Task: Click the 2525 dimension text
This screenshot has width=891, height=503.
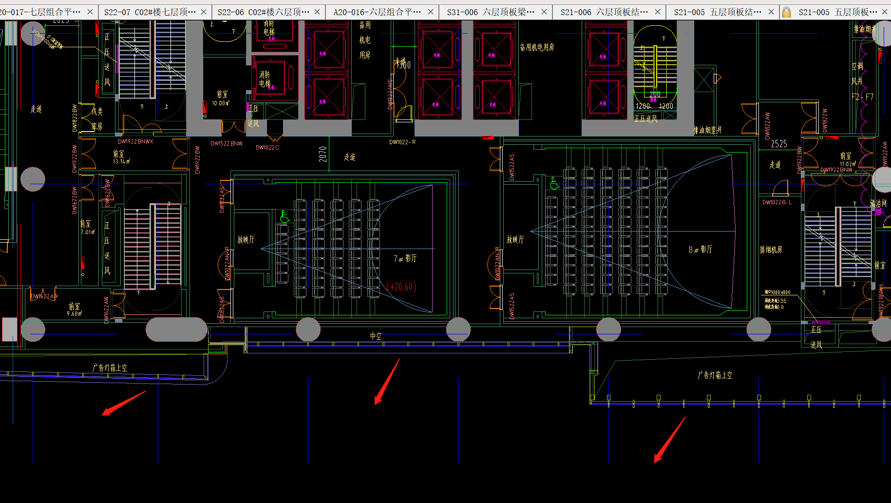Action: (x=779, y=144)
